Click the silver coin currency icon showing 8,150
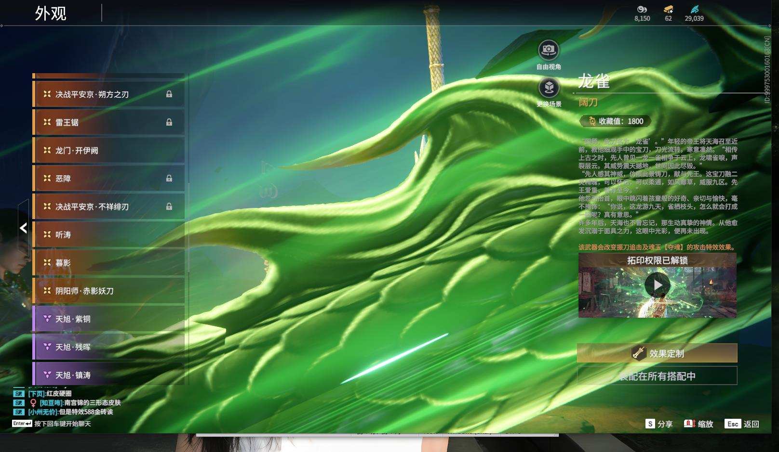The image size is (779, 452). 642,9
